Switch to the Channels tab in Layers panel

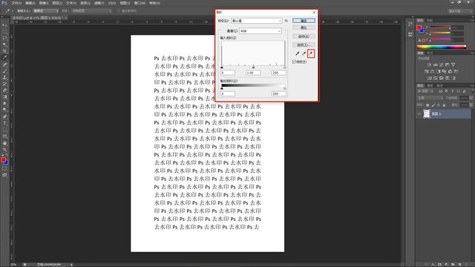(x=430, y=86)
